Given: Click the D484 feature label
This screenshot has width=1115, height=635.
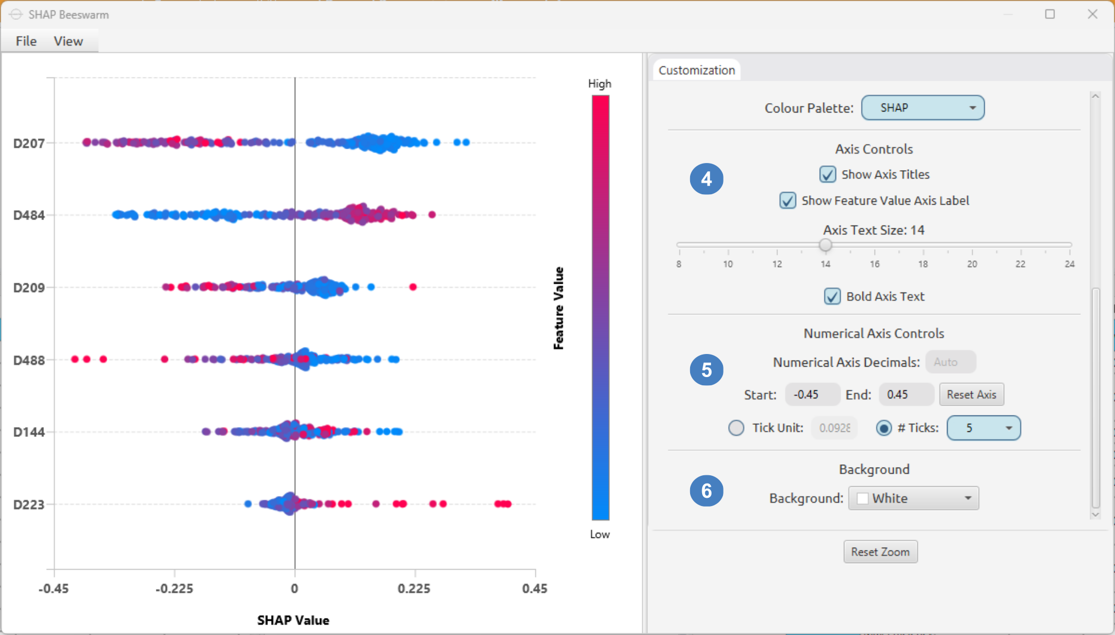Looking at the screenshot, I should tap(29, 216).
